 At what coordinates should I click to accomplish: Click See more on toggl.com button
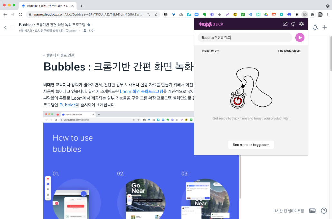(251, 145)
